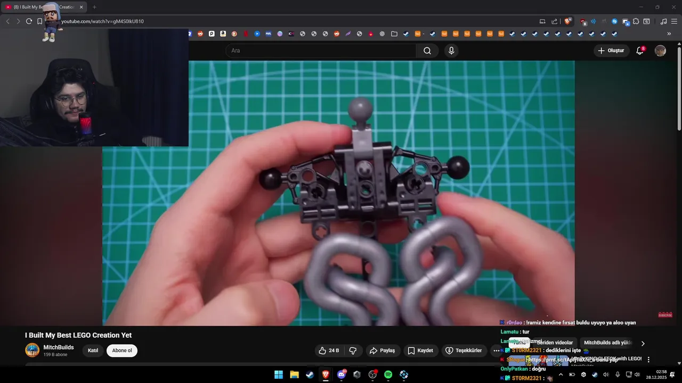Open Spotify from the taskbar
The height and width of the screenshot is (383, 682).
click(x=388, y=374)
